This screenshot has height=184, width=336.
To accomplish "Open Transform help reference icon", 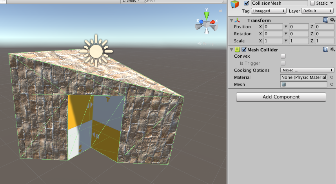I will tap(325, 20).
